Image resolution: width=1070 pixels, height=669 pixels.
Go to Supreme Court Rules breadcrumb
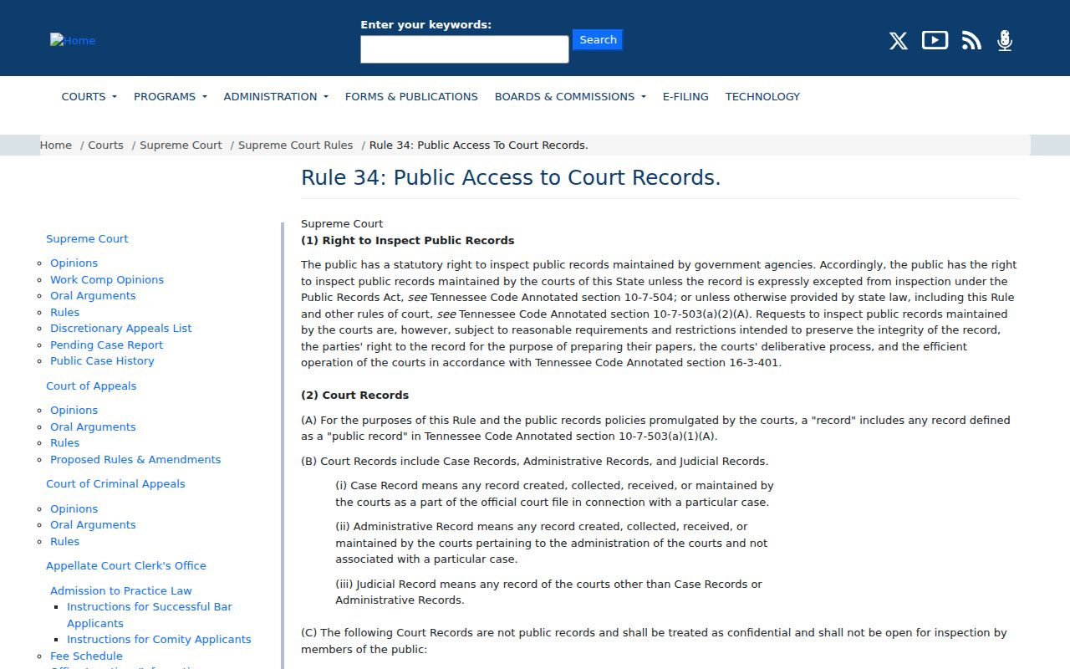pyautogui.click(x=295, y=145)
